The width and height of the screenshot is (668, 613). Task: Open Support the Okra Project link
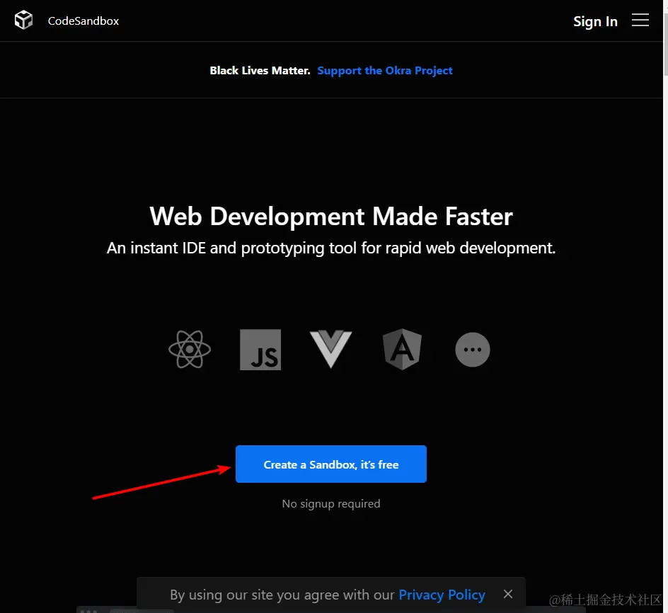pyautogui.click(x=385, y=70)
